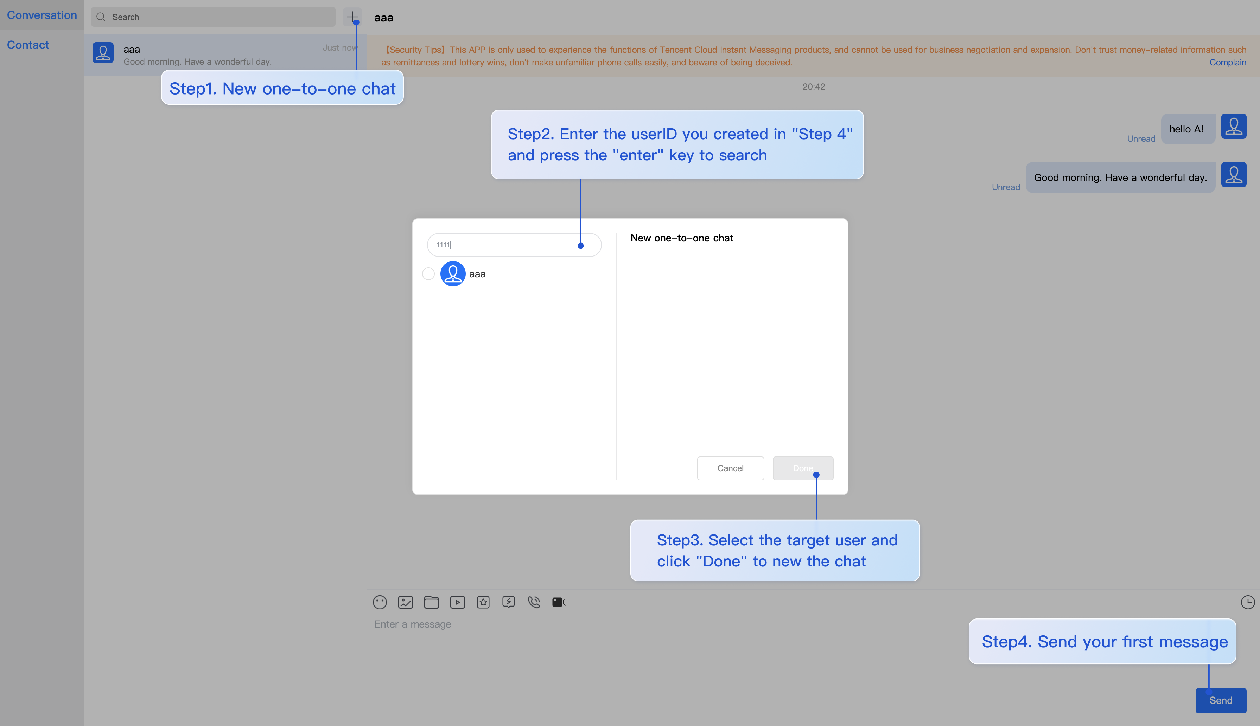Viewport: 1260px width, 726px height.
Task: Click the Send button
Action: [1221, 700]
